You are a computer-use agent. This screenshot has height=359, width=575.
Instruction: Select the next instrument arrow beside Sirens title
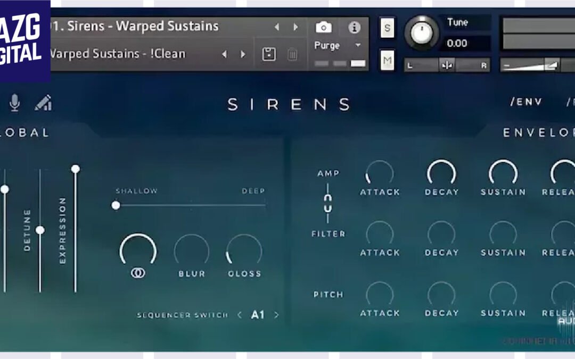pyautogui.click(x=295, y=27)
